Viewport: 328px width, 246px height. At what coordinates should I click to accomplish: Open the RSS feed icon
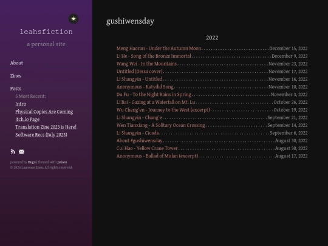[x=13, y=152]
